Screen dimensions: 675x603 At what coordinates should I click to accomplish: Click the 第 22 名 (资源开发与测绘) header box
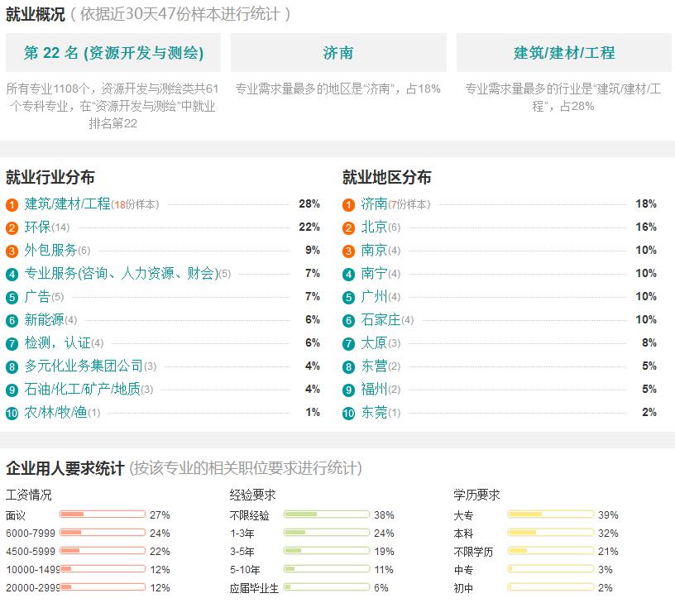113,53
